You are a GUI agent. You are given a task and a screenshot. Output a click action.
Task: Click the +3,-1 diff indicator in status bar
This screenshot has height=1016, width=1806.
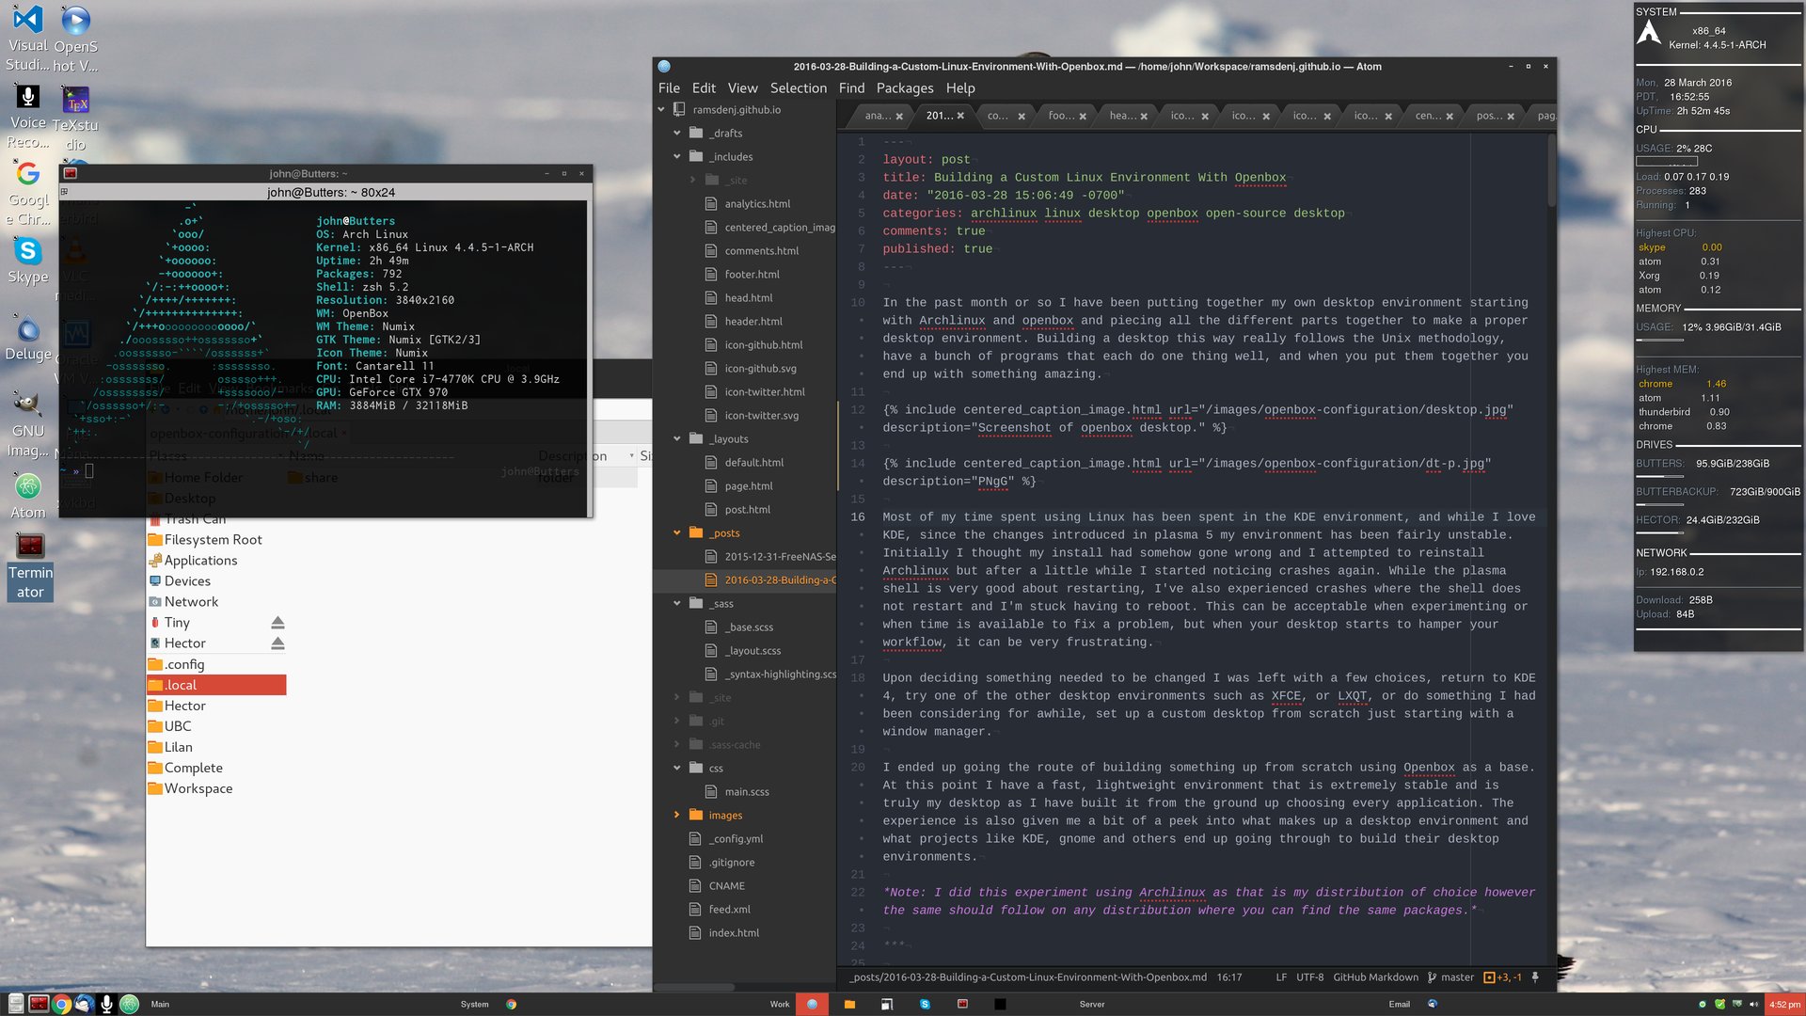pyautogui.click(x=1510, y=977)
